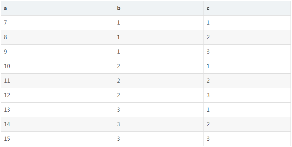Click column b in row 10
292x147 pixels.
click(x=159, y=66)
